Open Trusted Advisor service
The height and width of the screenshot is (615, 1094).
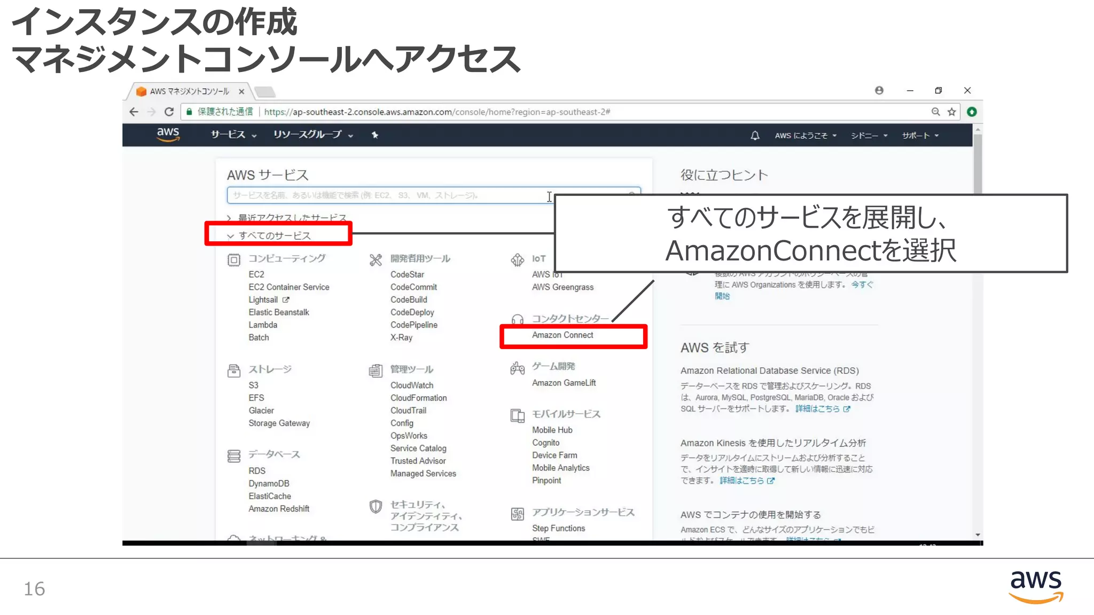pyautogui.click(x=418, y=461)
